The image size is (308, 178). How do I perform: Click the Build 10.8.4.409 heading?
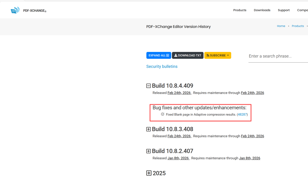pos(173,86)
